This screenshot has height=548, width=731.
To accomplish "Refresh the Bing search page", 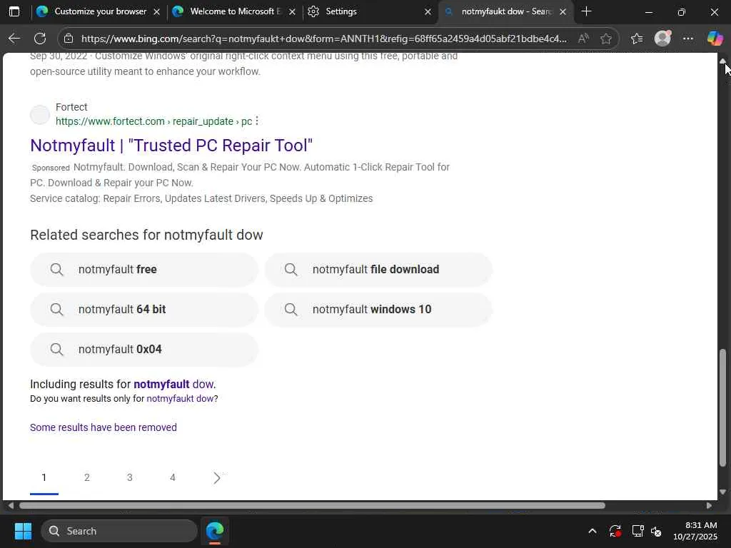I will tap(40, 39).
